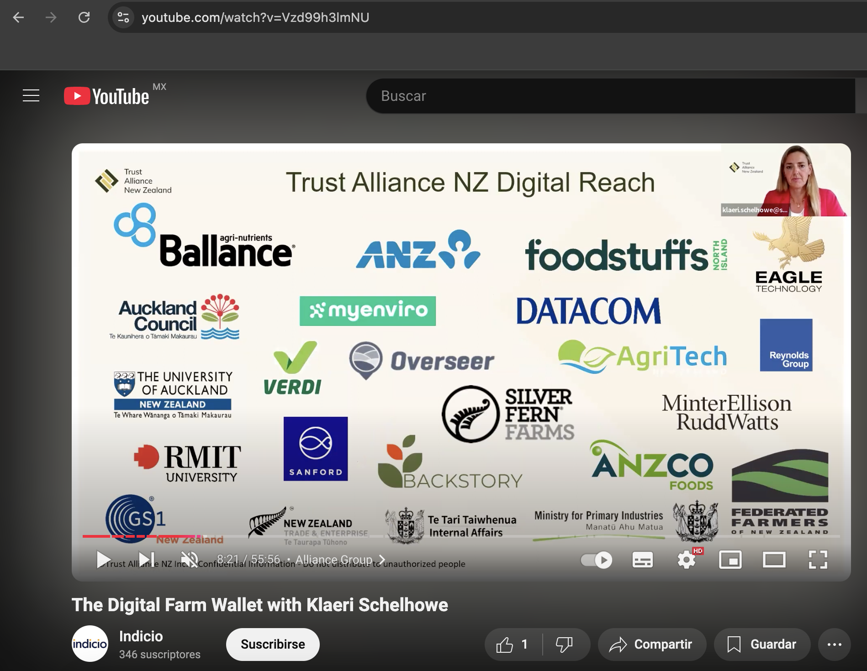Open the Indicio channel name link

[x=141, y=636]
